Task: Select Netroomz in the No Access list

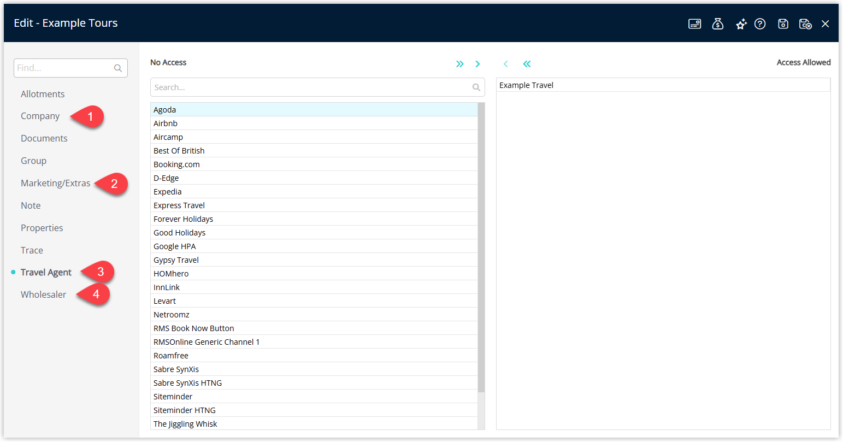Action: 314,315
